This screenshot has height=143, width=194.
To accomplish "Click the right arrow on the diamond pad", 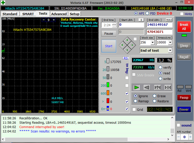I will pos(132,45).
